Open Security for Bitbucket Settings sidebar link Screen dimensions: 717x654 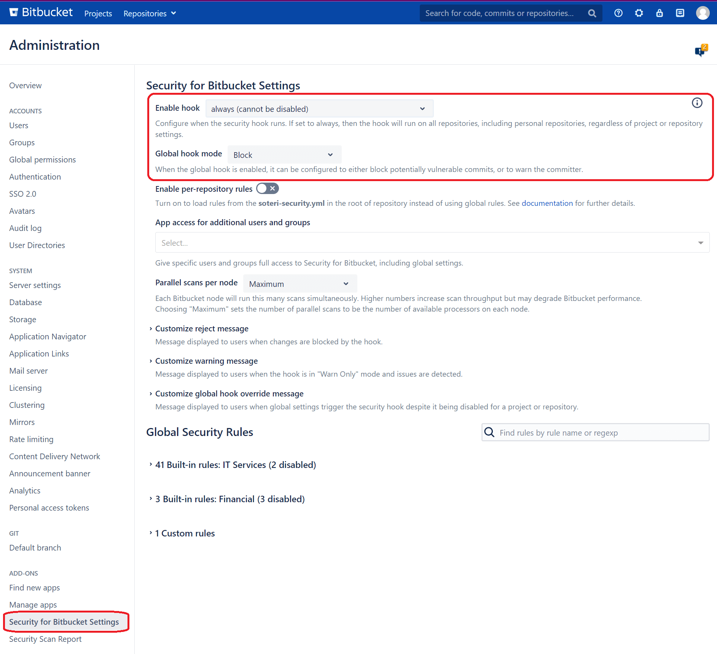pos(64,622)
